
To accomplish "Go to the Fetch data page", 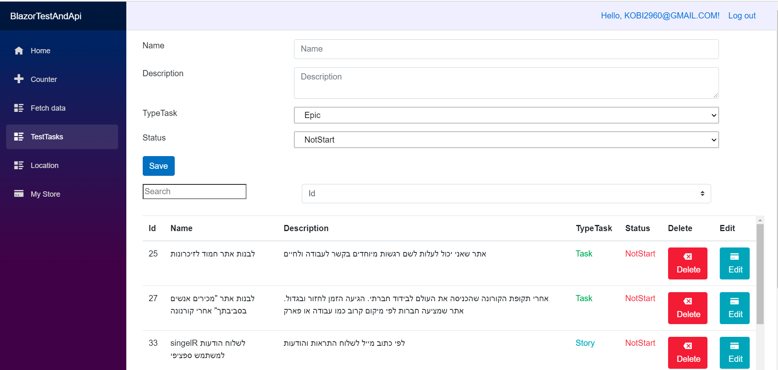I will tap(48, 108).
